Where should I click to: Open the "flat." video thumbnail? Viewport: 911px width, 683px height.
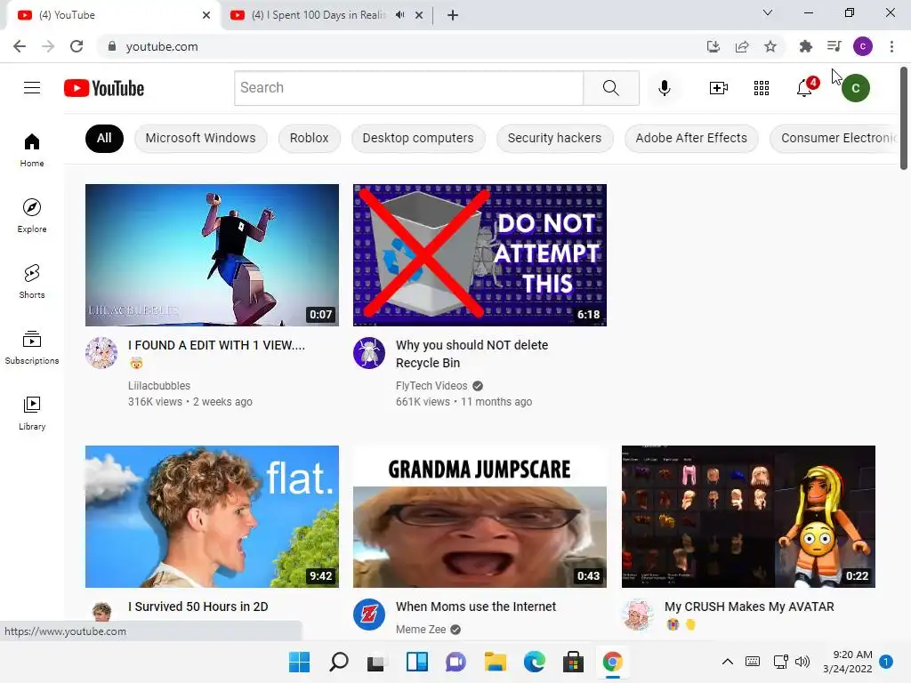pyautogui.click(x=212, y=517)
